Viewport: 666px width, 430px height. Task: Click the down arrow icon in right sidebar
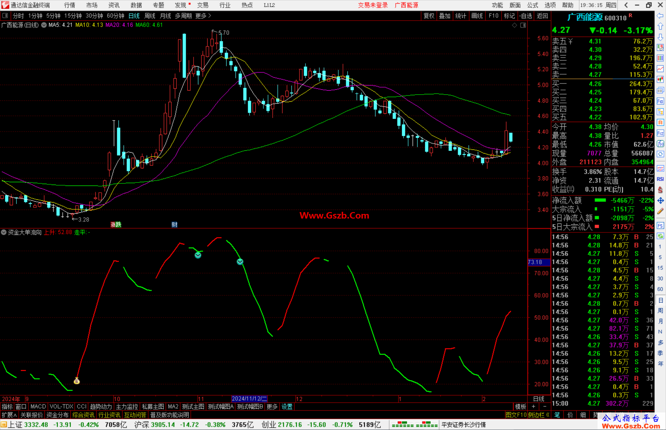660,37
